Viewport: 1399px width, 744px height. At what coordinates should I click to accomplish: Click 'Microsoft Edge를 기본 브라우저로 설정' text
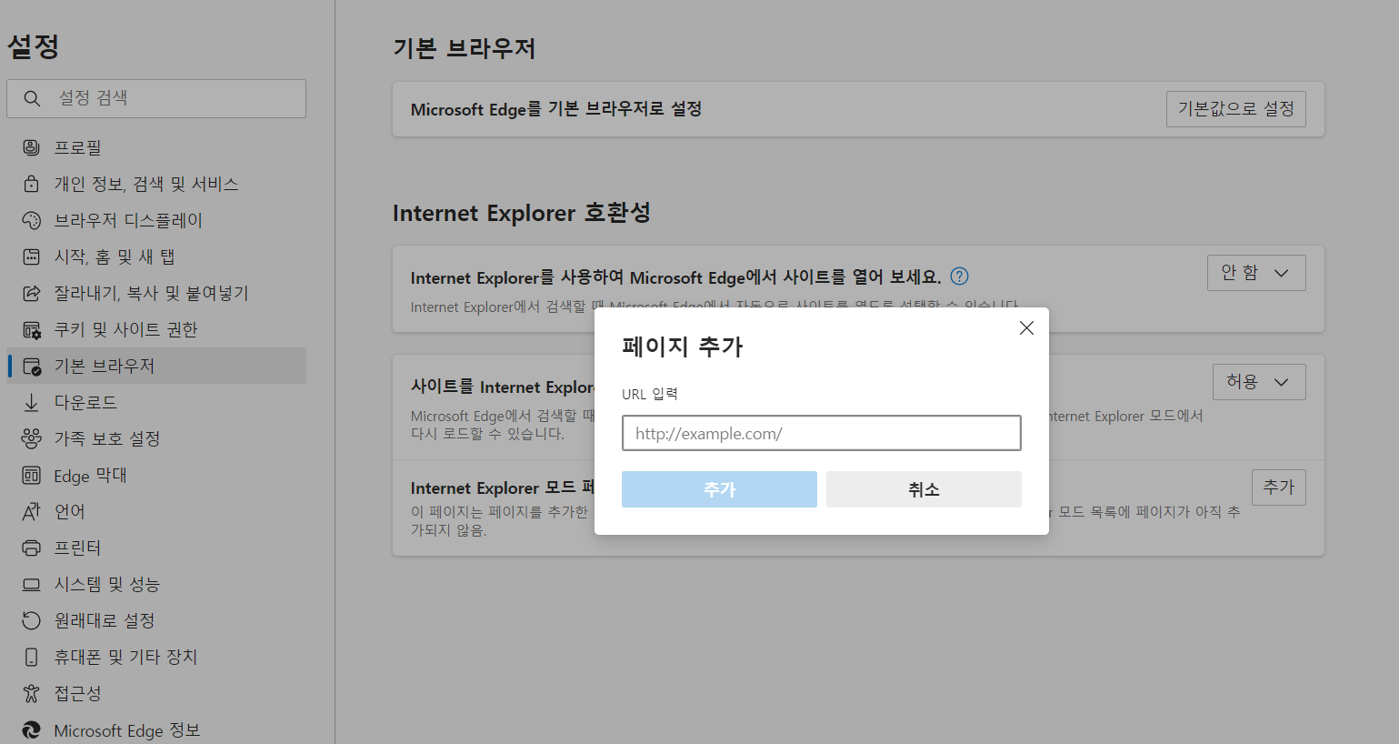(x=556, y=109)
